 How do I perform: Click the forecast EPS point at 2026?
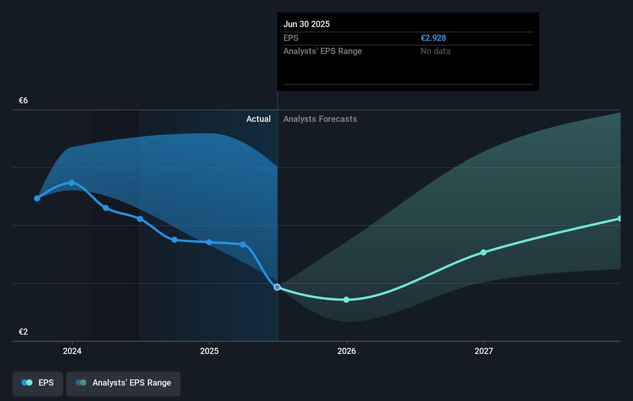click(346, 300)
